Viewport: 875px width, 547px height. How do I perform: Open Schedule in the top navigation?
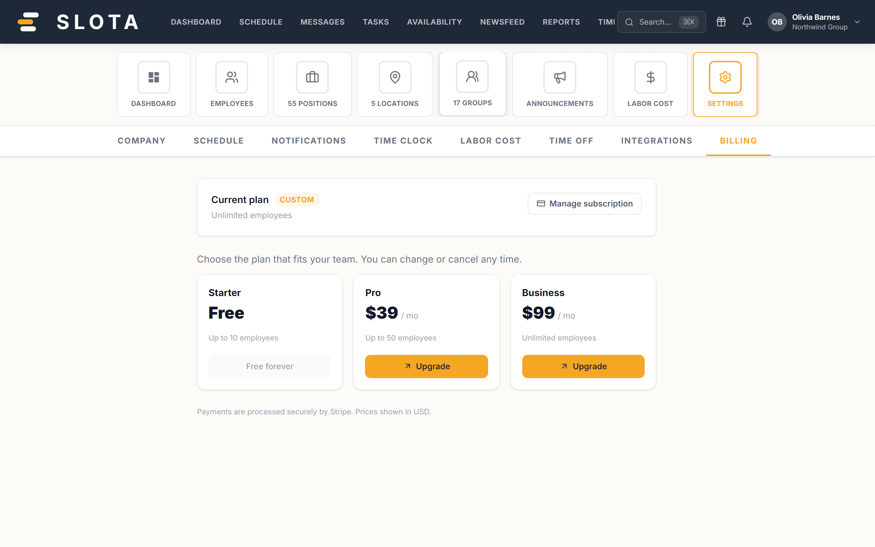(x=261, y=22)
